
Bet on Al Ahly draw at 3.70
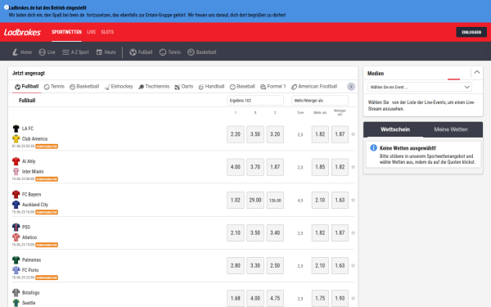pyautogui.click(x=255, y=167)
